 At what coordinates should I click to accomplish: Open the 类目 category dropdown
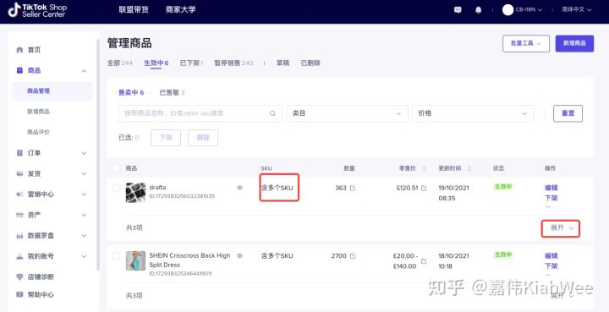[x=348, y=113]
